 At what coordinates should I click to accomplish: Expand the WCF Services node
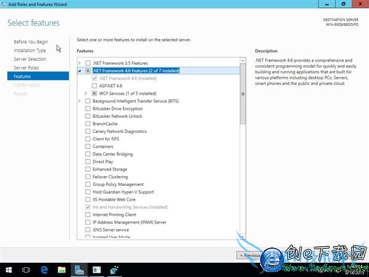tap(86, 94)
